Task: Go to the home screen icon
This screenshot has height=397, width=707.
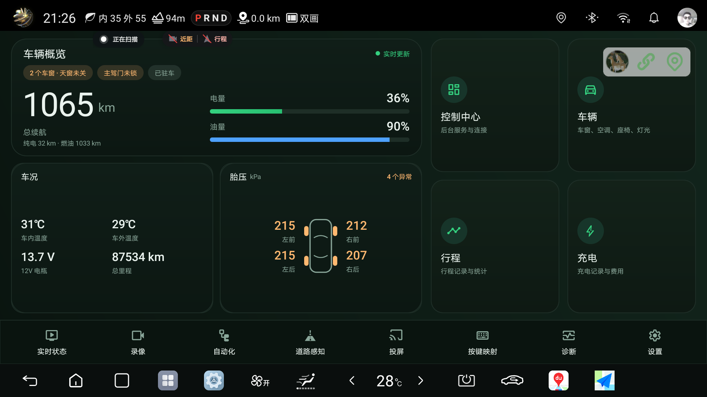Action: point(76,380)
